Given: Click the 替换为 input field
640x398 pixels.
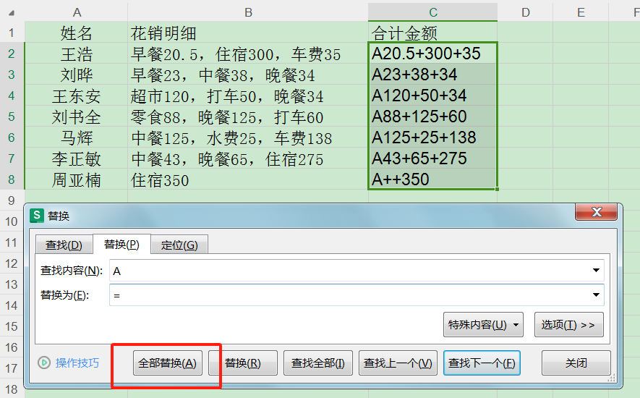Looking at the screenshot, I should [357, 295].
